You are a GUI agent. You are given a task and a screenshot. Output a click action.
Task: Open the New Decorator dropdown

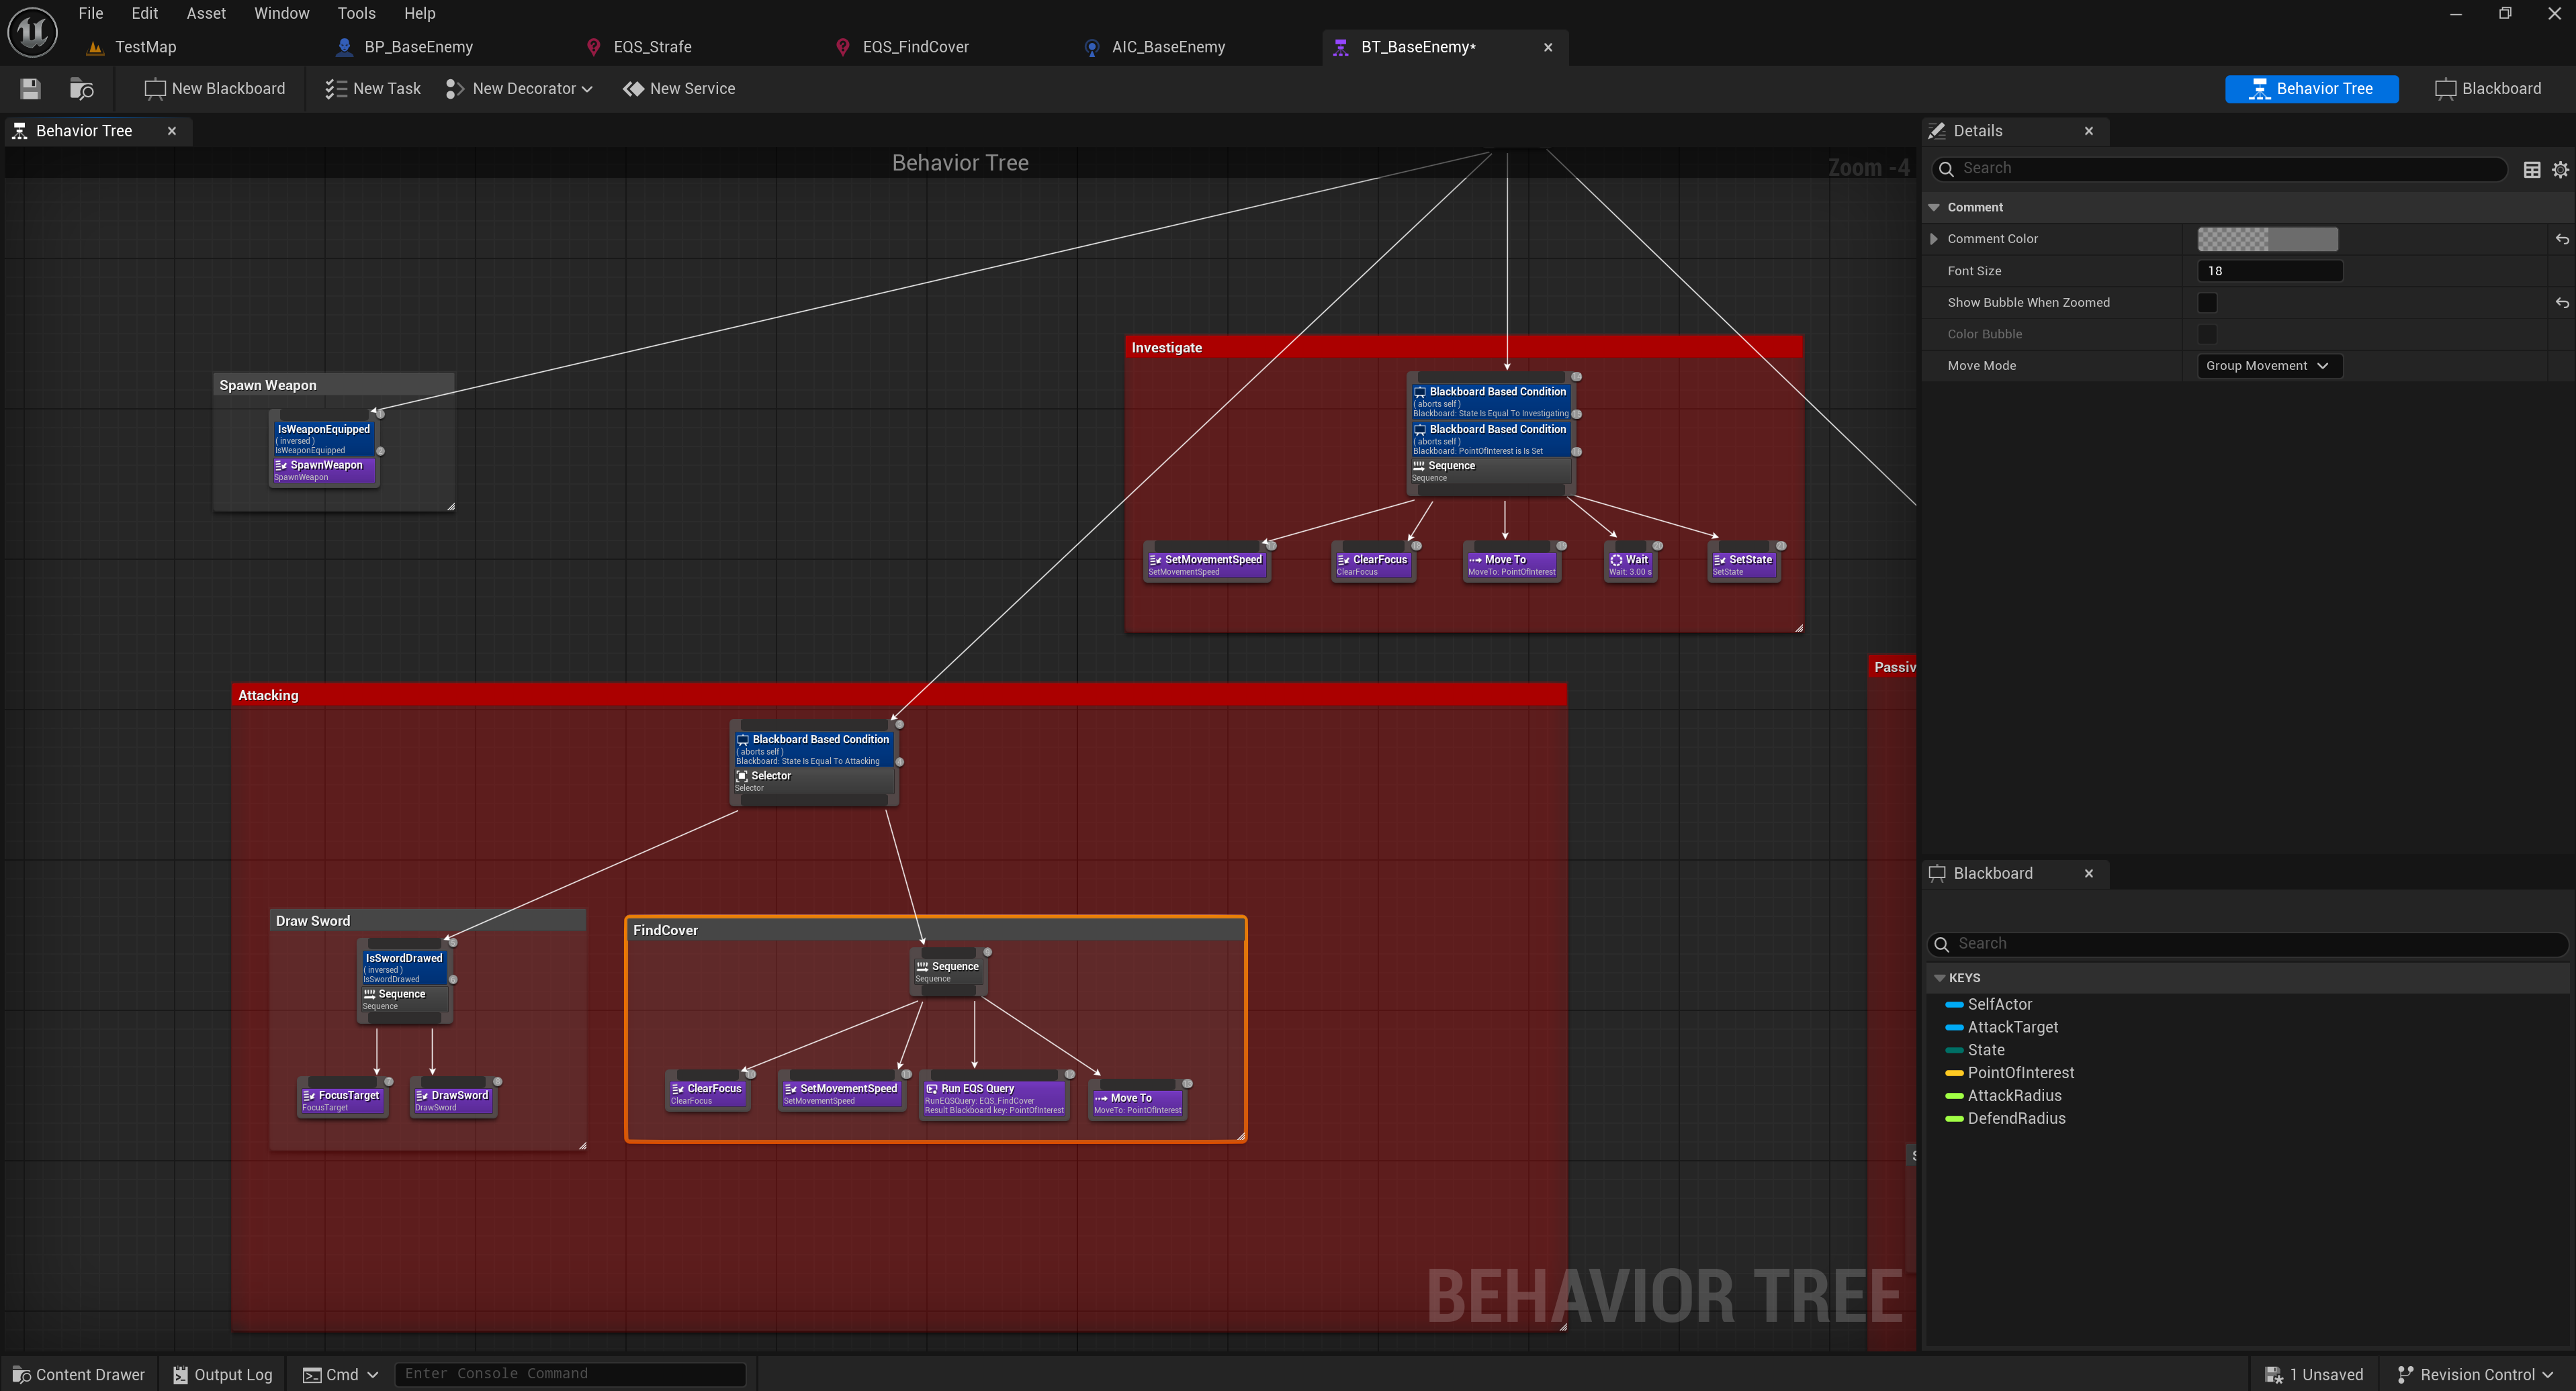520,89
